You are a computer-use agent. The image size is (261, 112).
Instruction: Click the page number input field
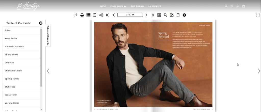[x=130, y=15]
